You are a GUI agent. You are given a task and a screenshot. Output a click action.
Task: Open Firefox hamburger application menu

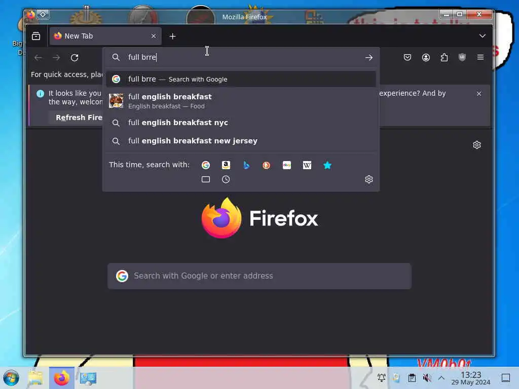tap(480, 58)
